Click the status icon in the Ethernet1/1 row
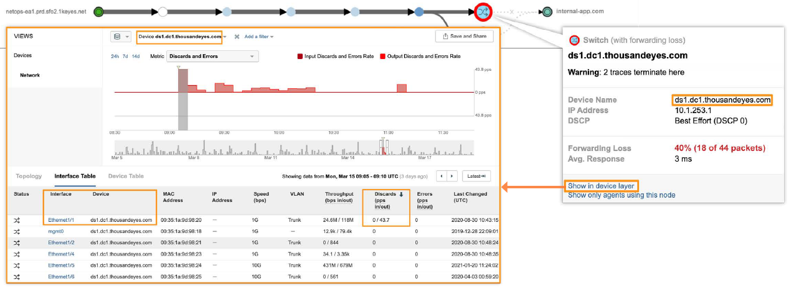 (17, 220)
